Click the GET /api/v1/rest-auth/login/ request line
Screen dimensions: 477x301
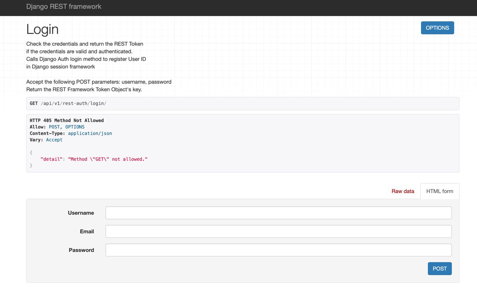point(68,103)
